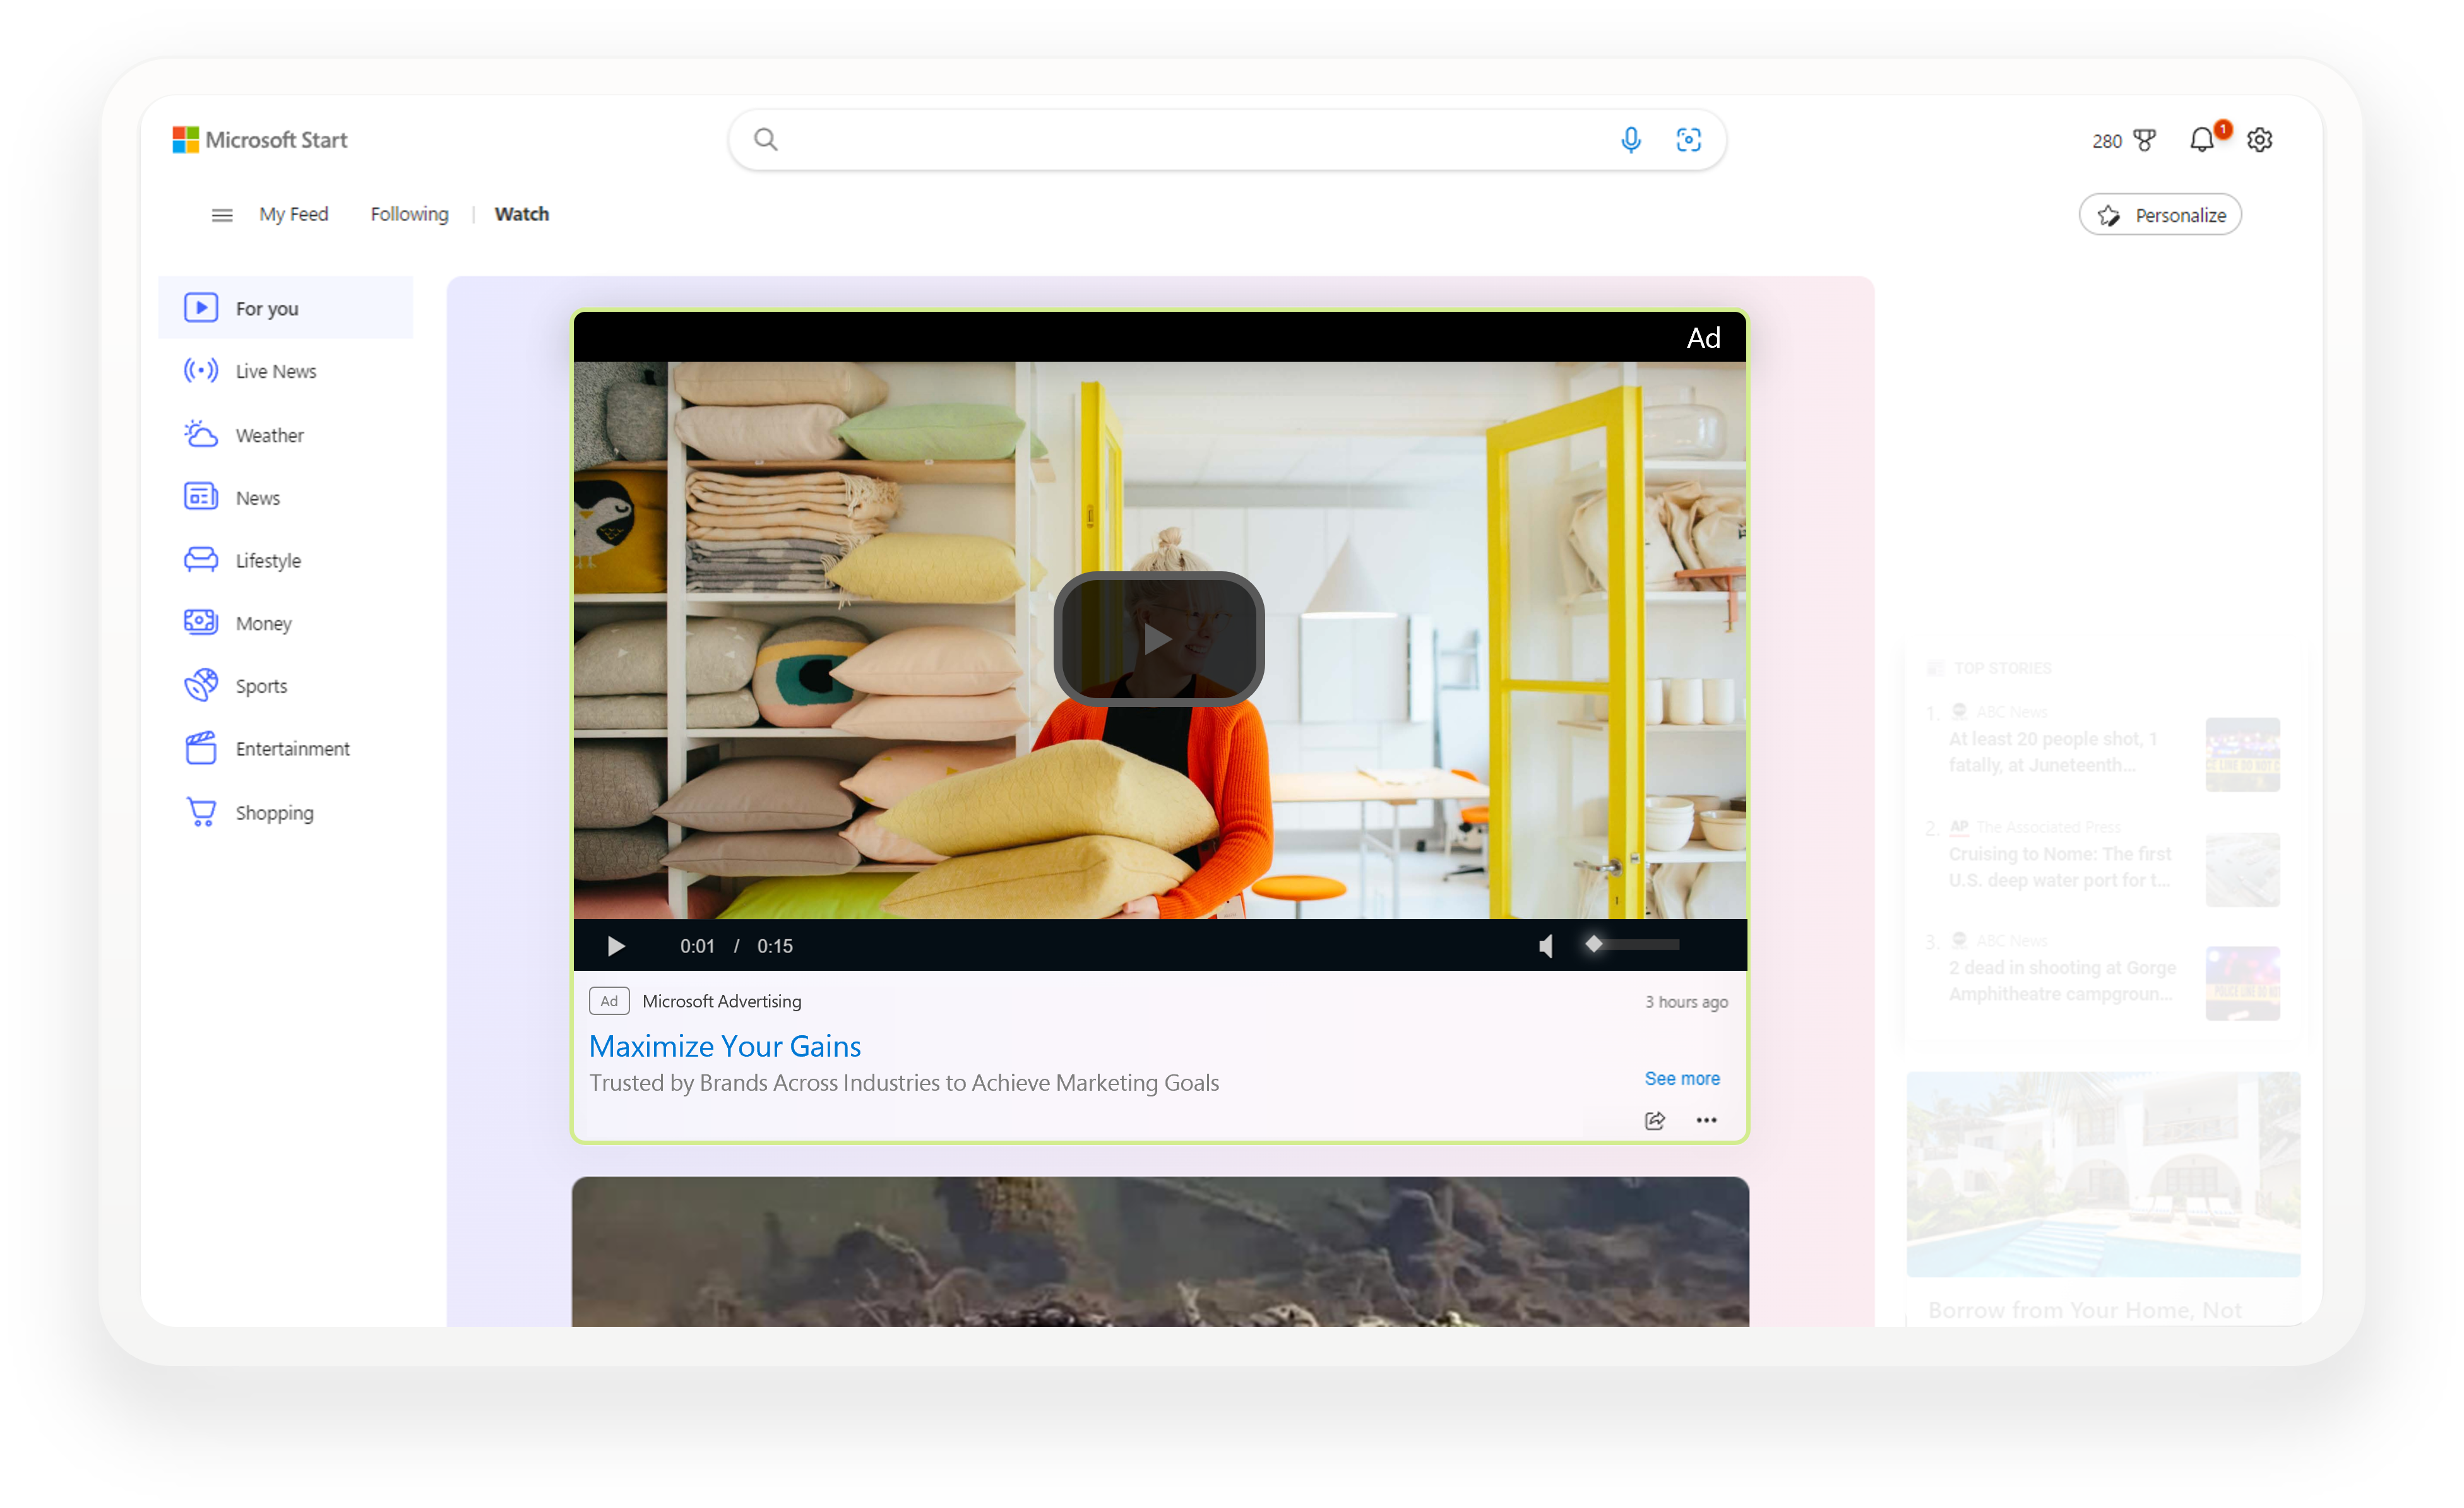
Task: Open notifications from the bell icon
Action: coord(2203,139)
